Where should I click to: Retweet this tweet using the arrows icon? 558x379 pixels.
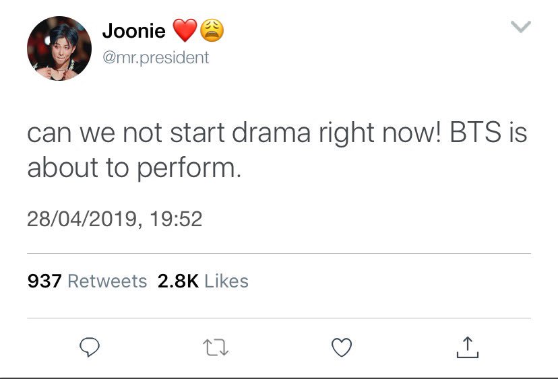tap(215, 347)
